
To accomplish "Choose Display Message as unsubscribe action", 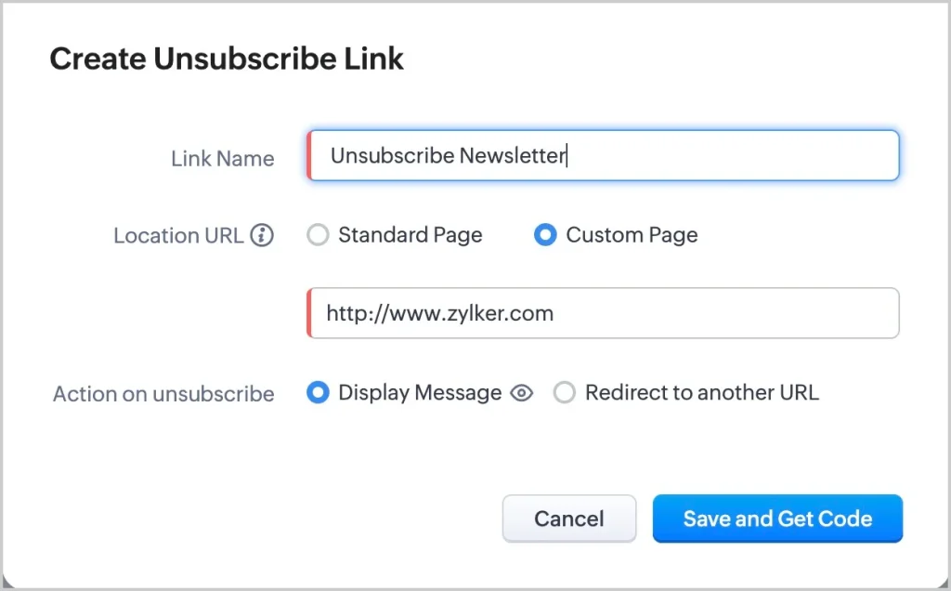I will [x=319, y=393].
